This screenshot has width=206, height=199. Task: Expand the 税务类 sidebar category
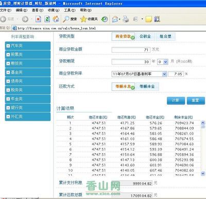click(x=28, y=90)
